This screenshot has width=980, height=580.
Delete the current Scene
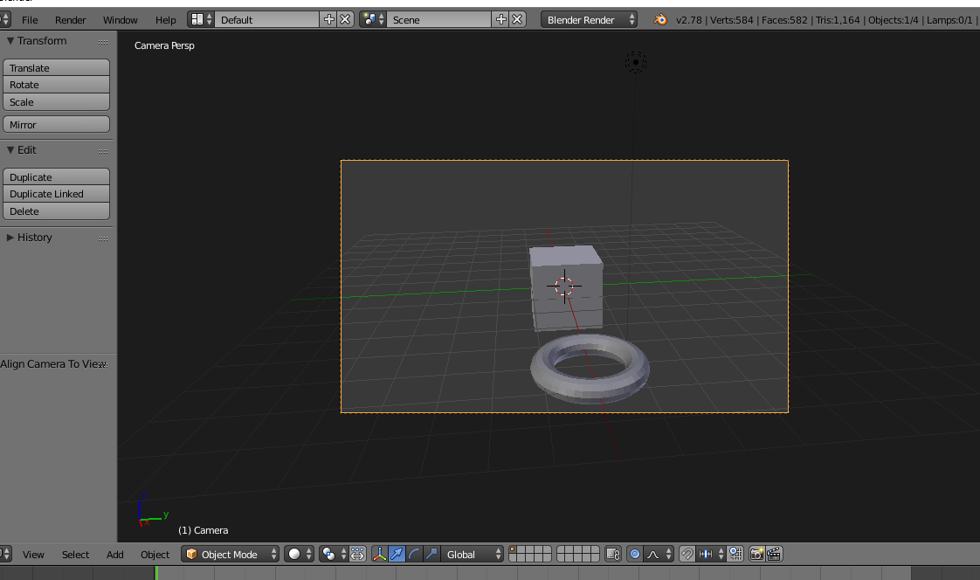[517, 19]
